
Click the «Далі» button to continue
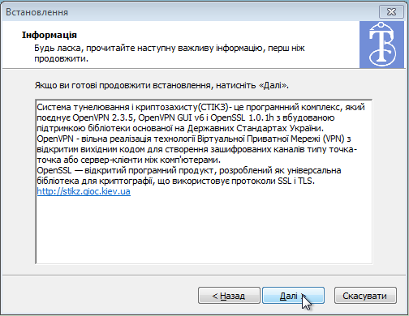[x=293, y=296]
